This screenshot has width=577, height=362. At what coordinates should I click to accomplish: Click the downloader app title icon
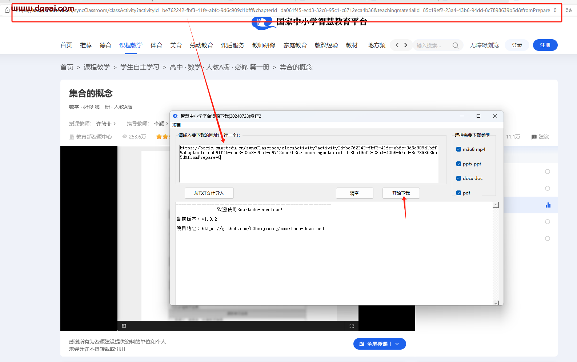pyautogui.click(x=175, y=116)
